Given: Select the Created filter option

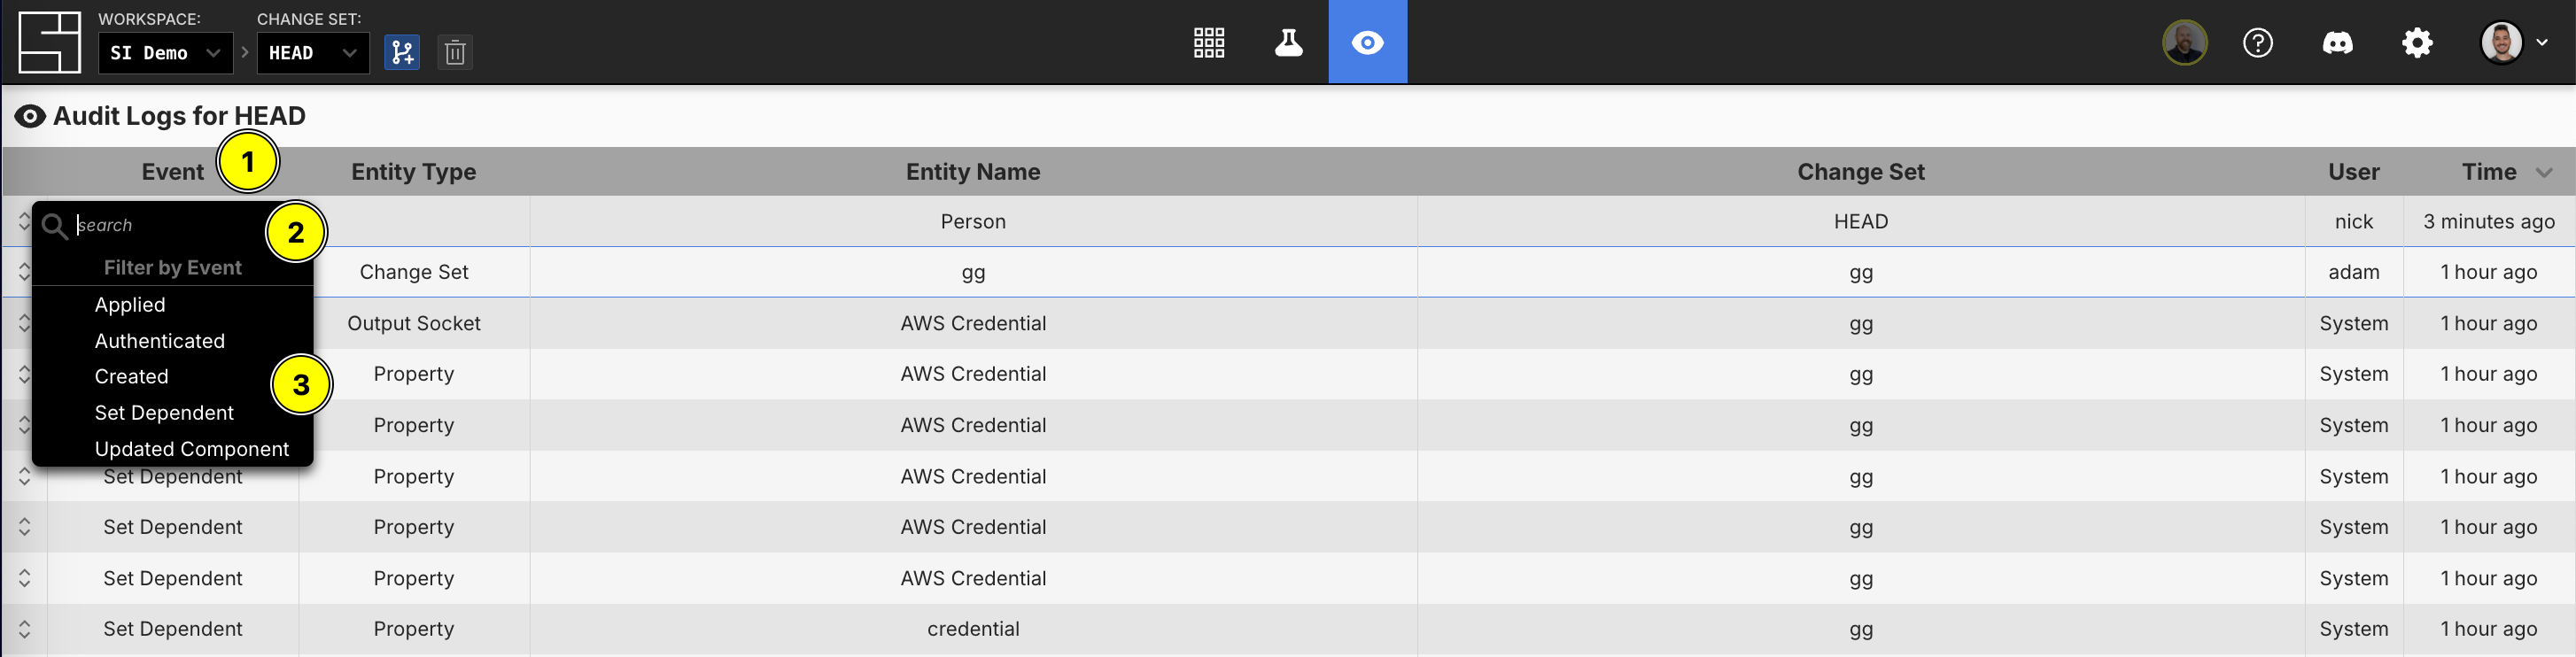Looking at the screenshot, I should pyautogui.click(x=131, y=377).
